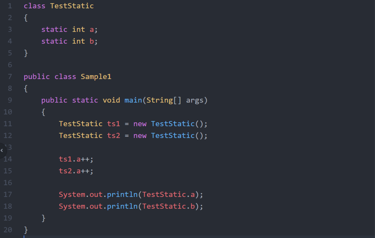The width and height of the screenshot is (375, 238).
Task: Click the void keyword
Action: click(111, 100)
